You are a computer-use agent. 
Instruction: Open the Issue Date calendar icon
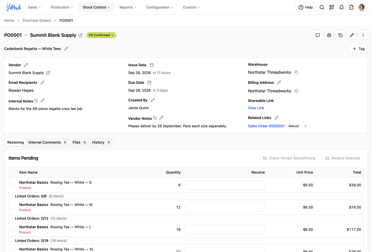(x=152, y=65)
